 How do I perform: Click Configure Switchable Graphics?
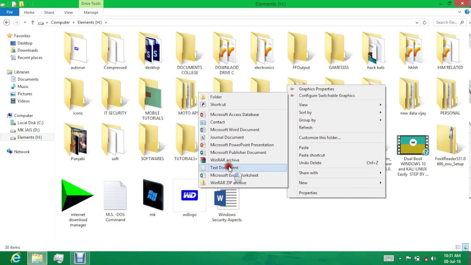(336, 96)
